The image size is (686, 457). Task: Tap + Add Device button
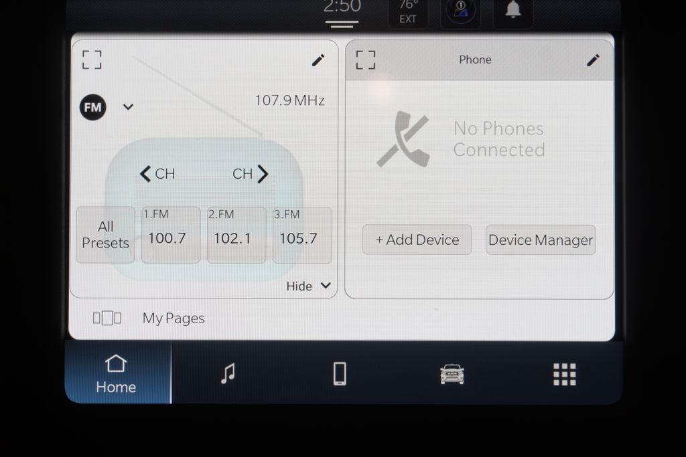417,240
